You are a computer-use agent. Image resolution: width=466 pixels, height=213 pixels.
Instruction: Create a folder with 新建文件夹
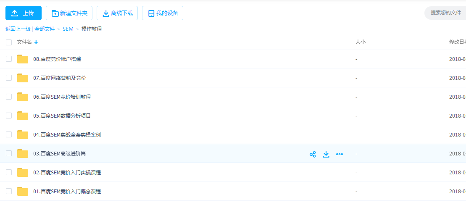tap(69, 13)
